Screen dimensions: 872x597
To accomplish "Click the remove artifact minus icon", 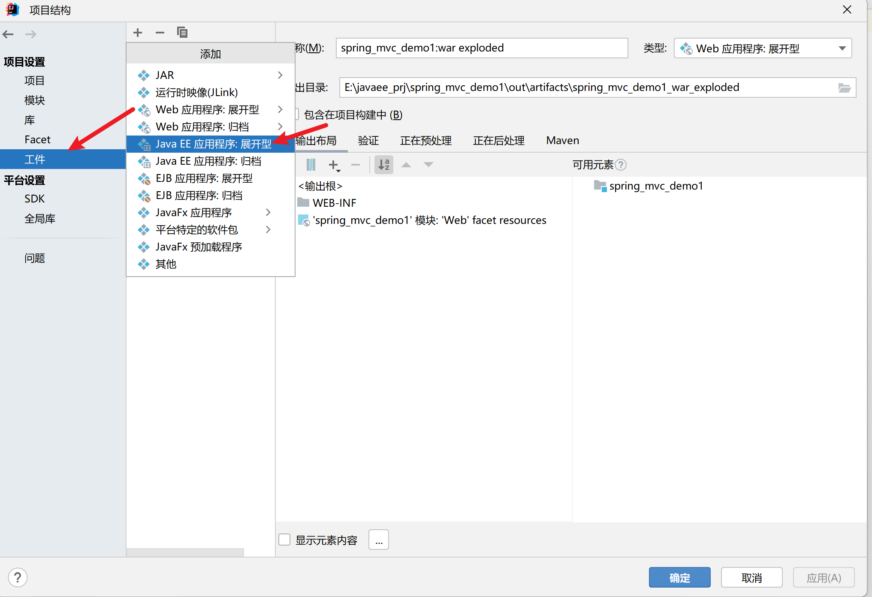I will (160, 33).
